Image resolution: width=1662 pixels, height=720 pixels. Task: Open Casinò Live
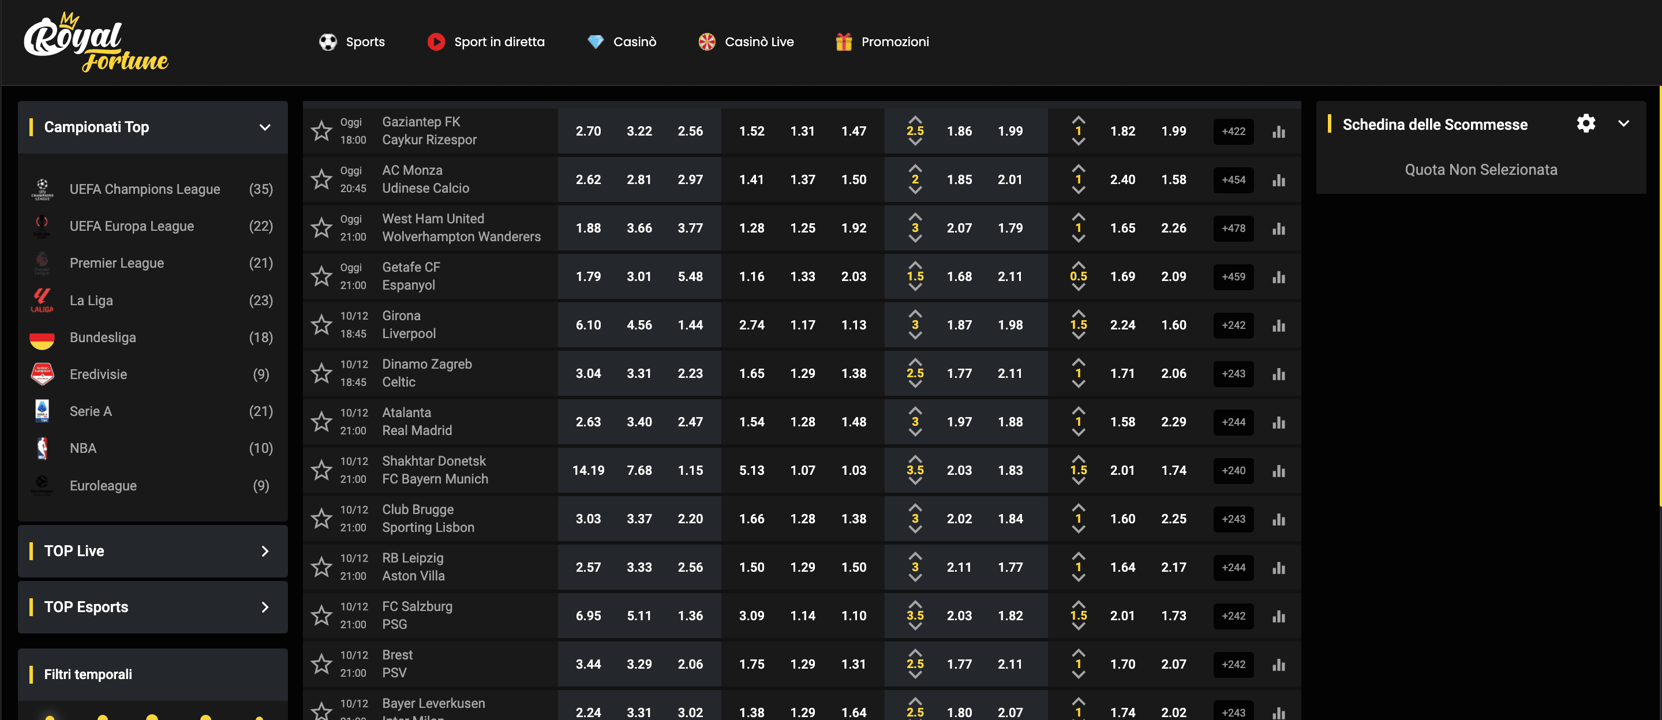pyautogui.click(x=746, y=42)
